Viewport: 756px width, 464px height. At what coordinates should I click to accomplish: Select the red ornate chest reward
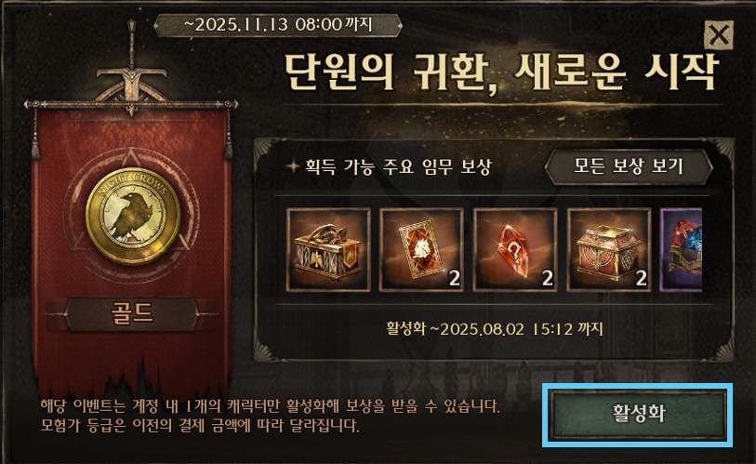(608, 249)
